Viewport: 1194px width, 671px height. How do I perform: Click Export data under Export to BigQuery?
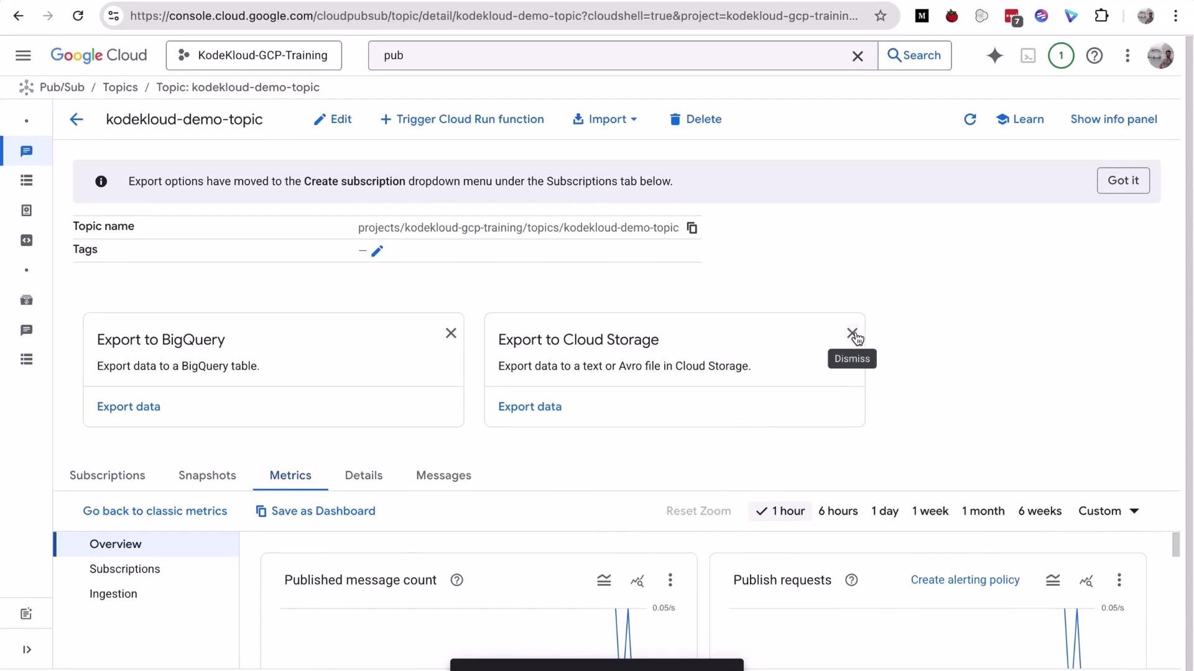coord(129,407)
